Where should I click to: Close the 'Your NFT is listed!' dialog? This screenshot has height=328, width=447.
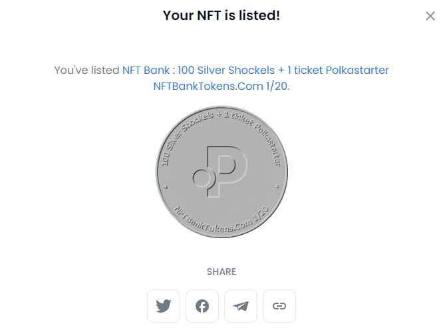430,16
